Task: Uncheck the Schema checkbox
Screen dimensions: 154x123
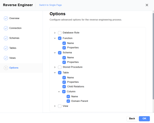Action: (60, 53)
